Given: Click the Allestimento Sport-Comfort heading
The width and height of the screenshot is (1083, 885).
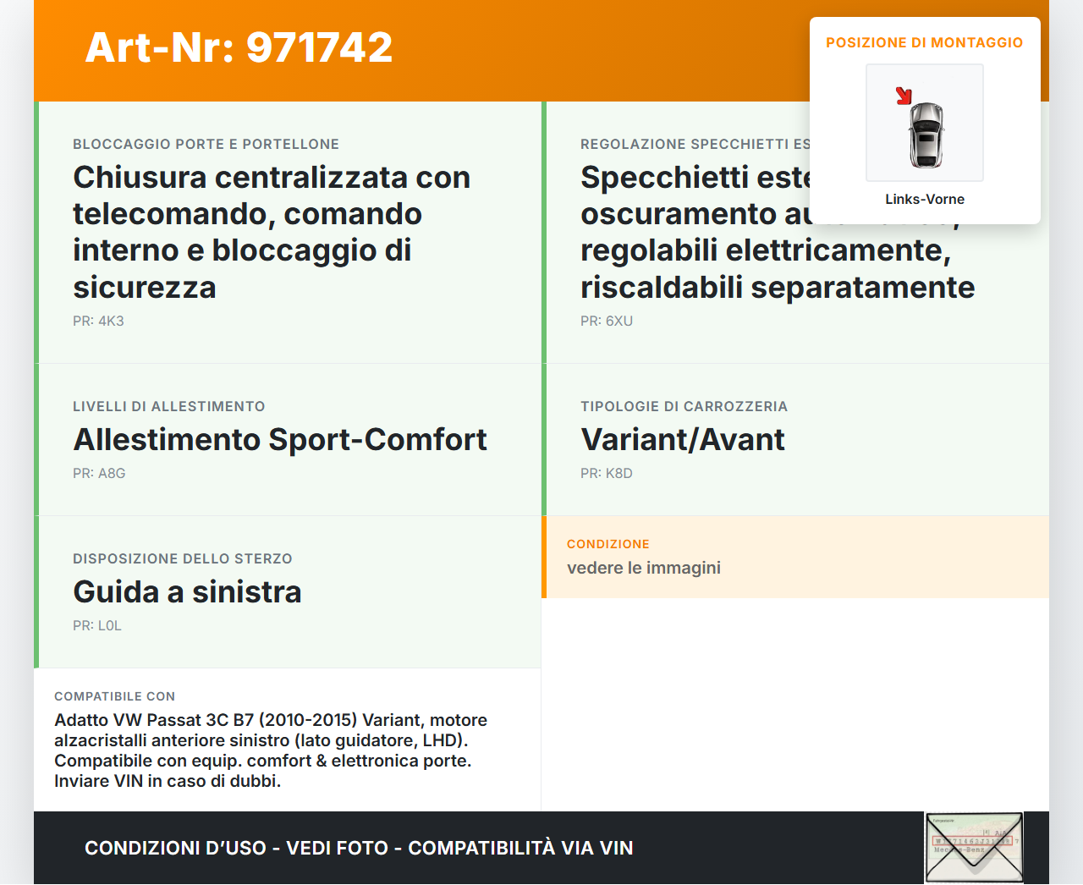Looking at the screenshot, I should [x=280, y=439].
